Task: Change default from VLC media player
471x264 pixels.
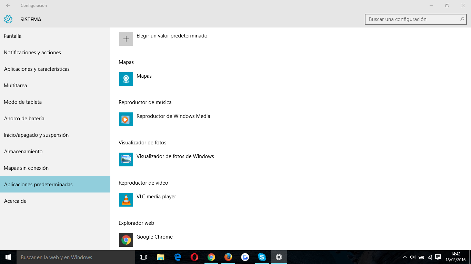Action: coord(156,197)
